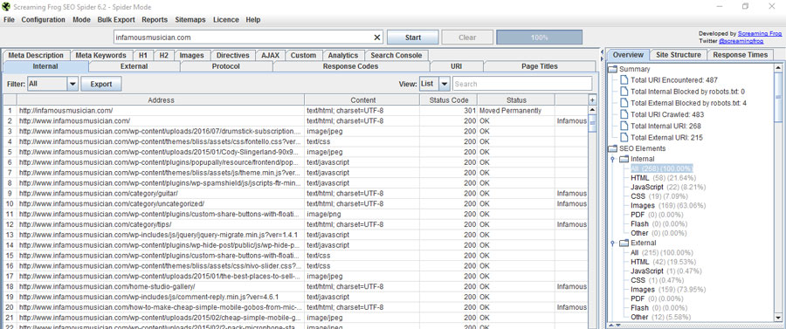Click the Screaming Frog app icon in title bar

click(6, 7)
